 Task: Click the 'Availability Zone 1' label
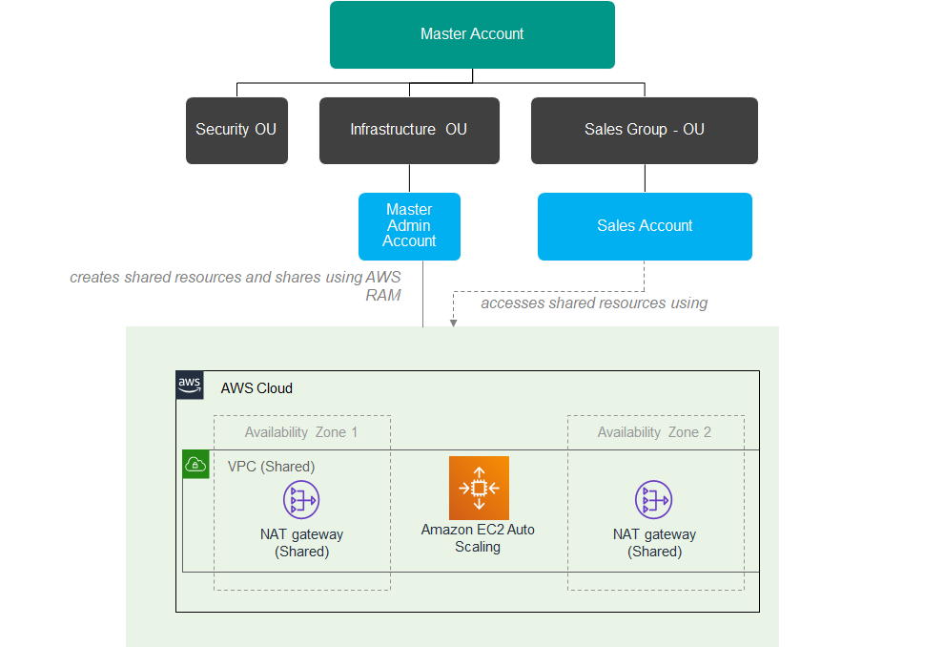(x=301, y=432)
